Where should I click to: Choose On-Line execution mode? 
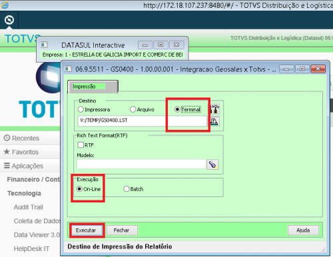click(79, 189)
